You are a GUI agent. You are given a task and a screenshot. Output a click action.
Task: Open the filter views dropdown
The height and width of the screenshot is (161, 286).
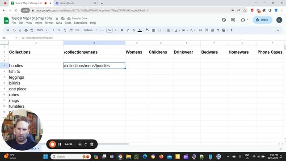point(225,30)
